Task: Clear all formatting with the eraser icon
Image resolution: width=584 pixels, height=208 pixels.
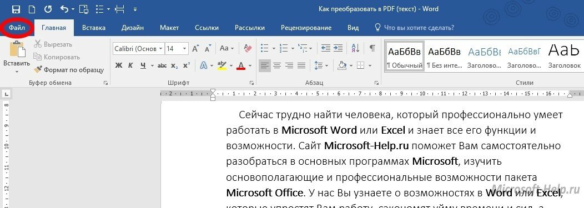Action: pyautogui.click(x=248, y=48)
